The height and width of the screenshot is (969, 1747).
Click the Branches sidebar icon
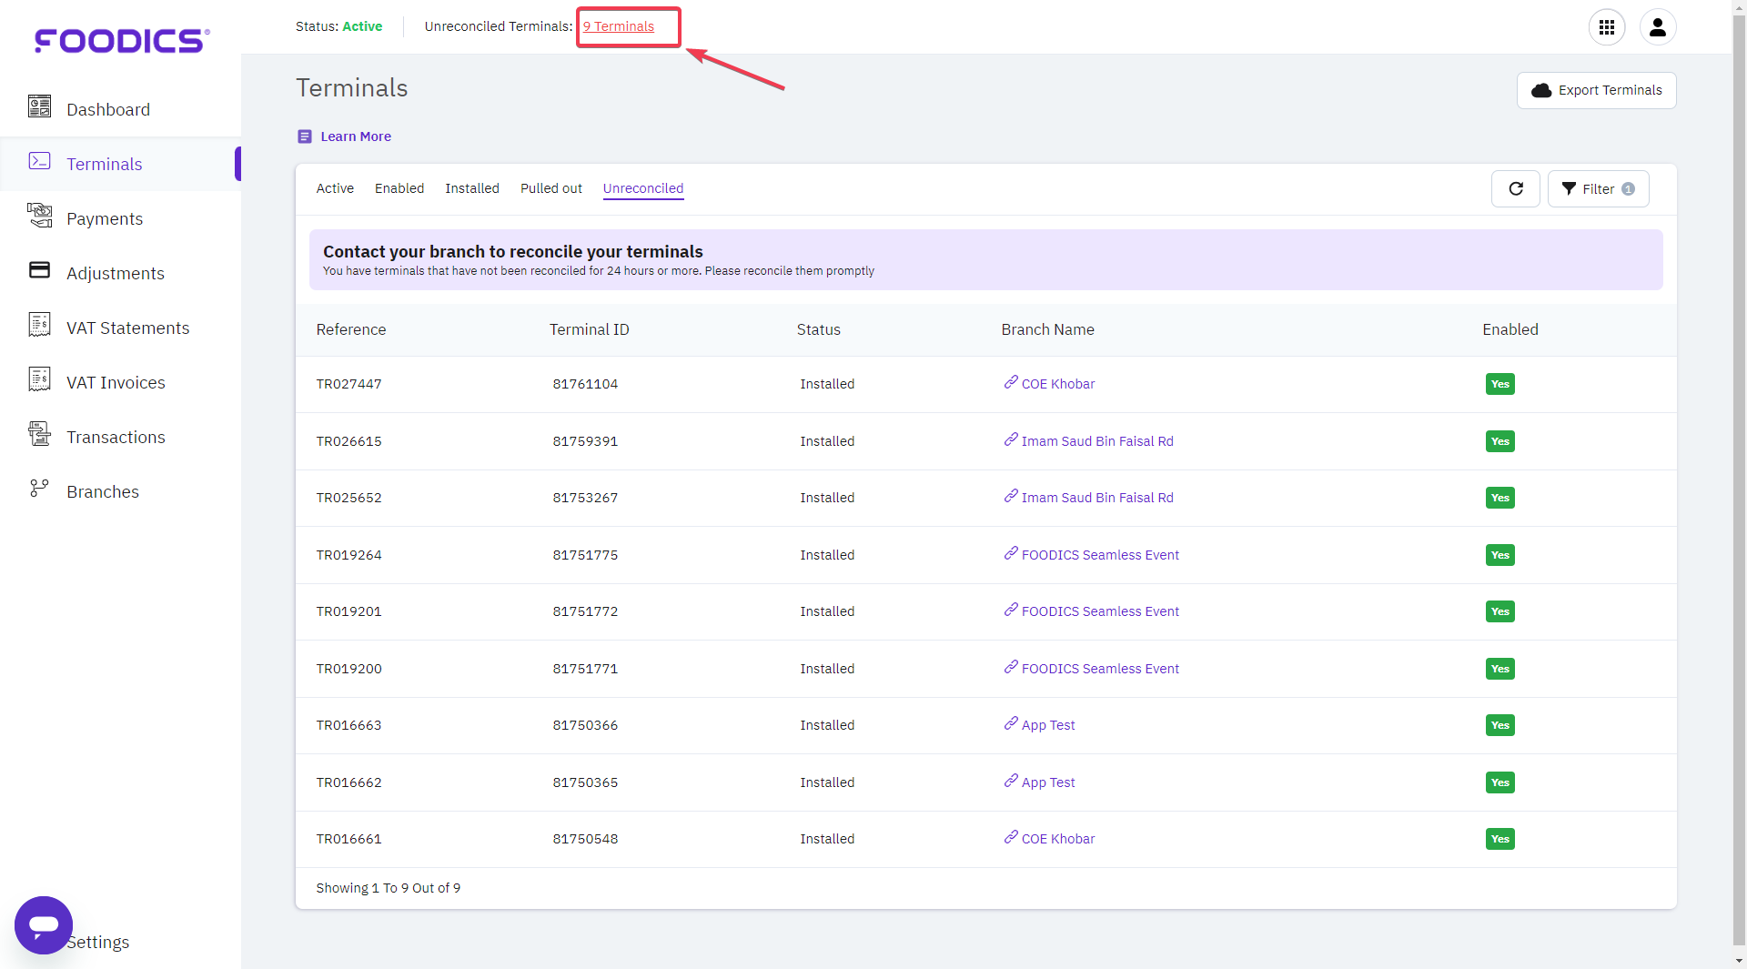pos(39,489)
